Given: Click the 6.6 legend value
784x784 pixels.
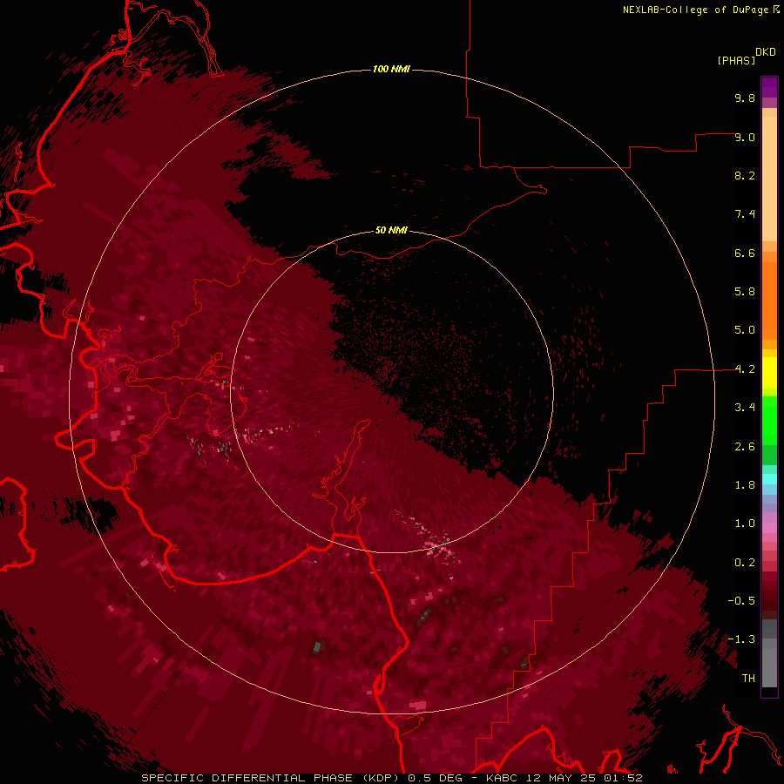Looking at the screenshot, I should [745, 253].
